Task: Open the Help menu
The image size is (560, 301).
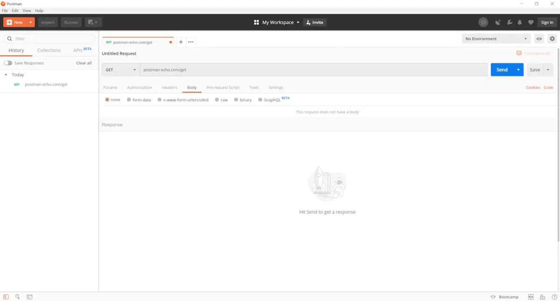Action: (39, 11)
